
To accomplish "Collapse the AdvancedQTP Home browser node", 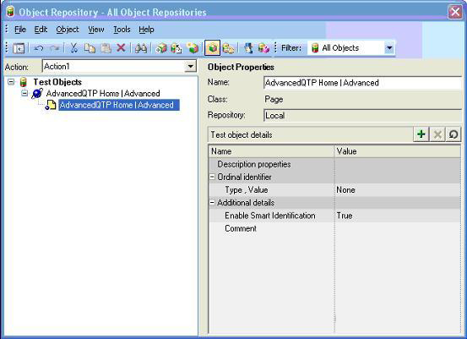I will pos(24,93).
